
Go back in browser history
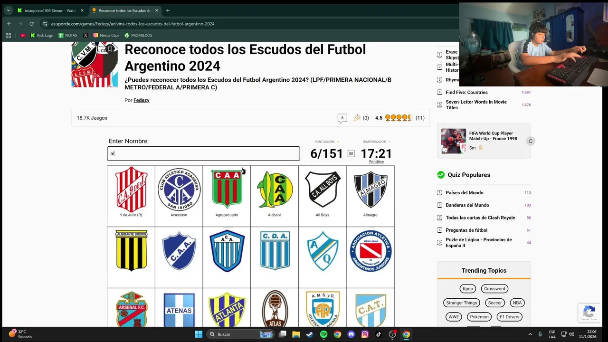[9, 24]
